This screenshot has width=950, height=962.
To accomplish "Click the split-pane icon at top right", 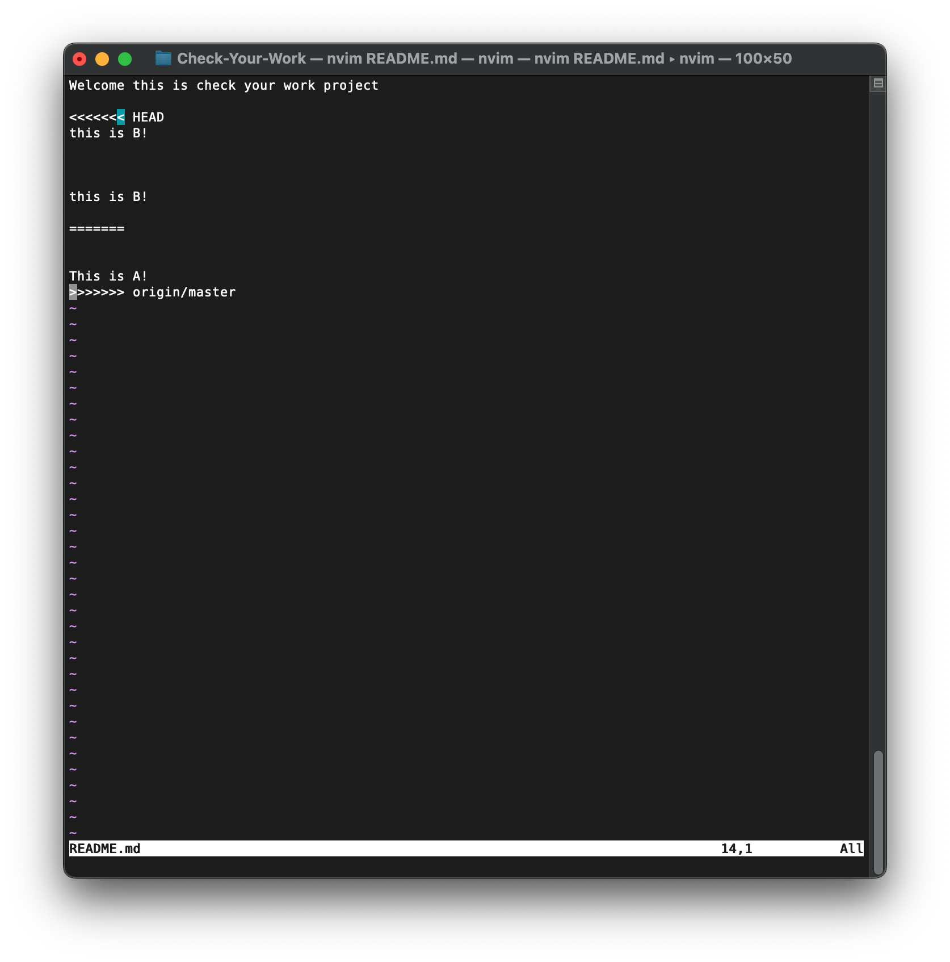I will [x=878, y=83].
